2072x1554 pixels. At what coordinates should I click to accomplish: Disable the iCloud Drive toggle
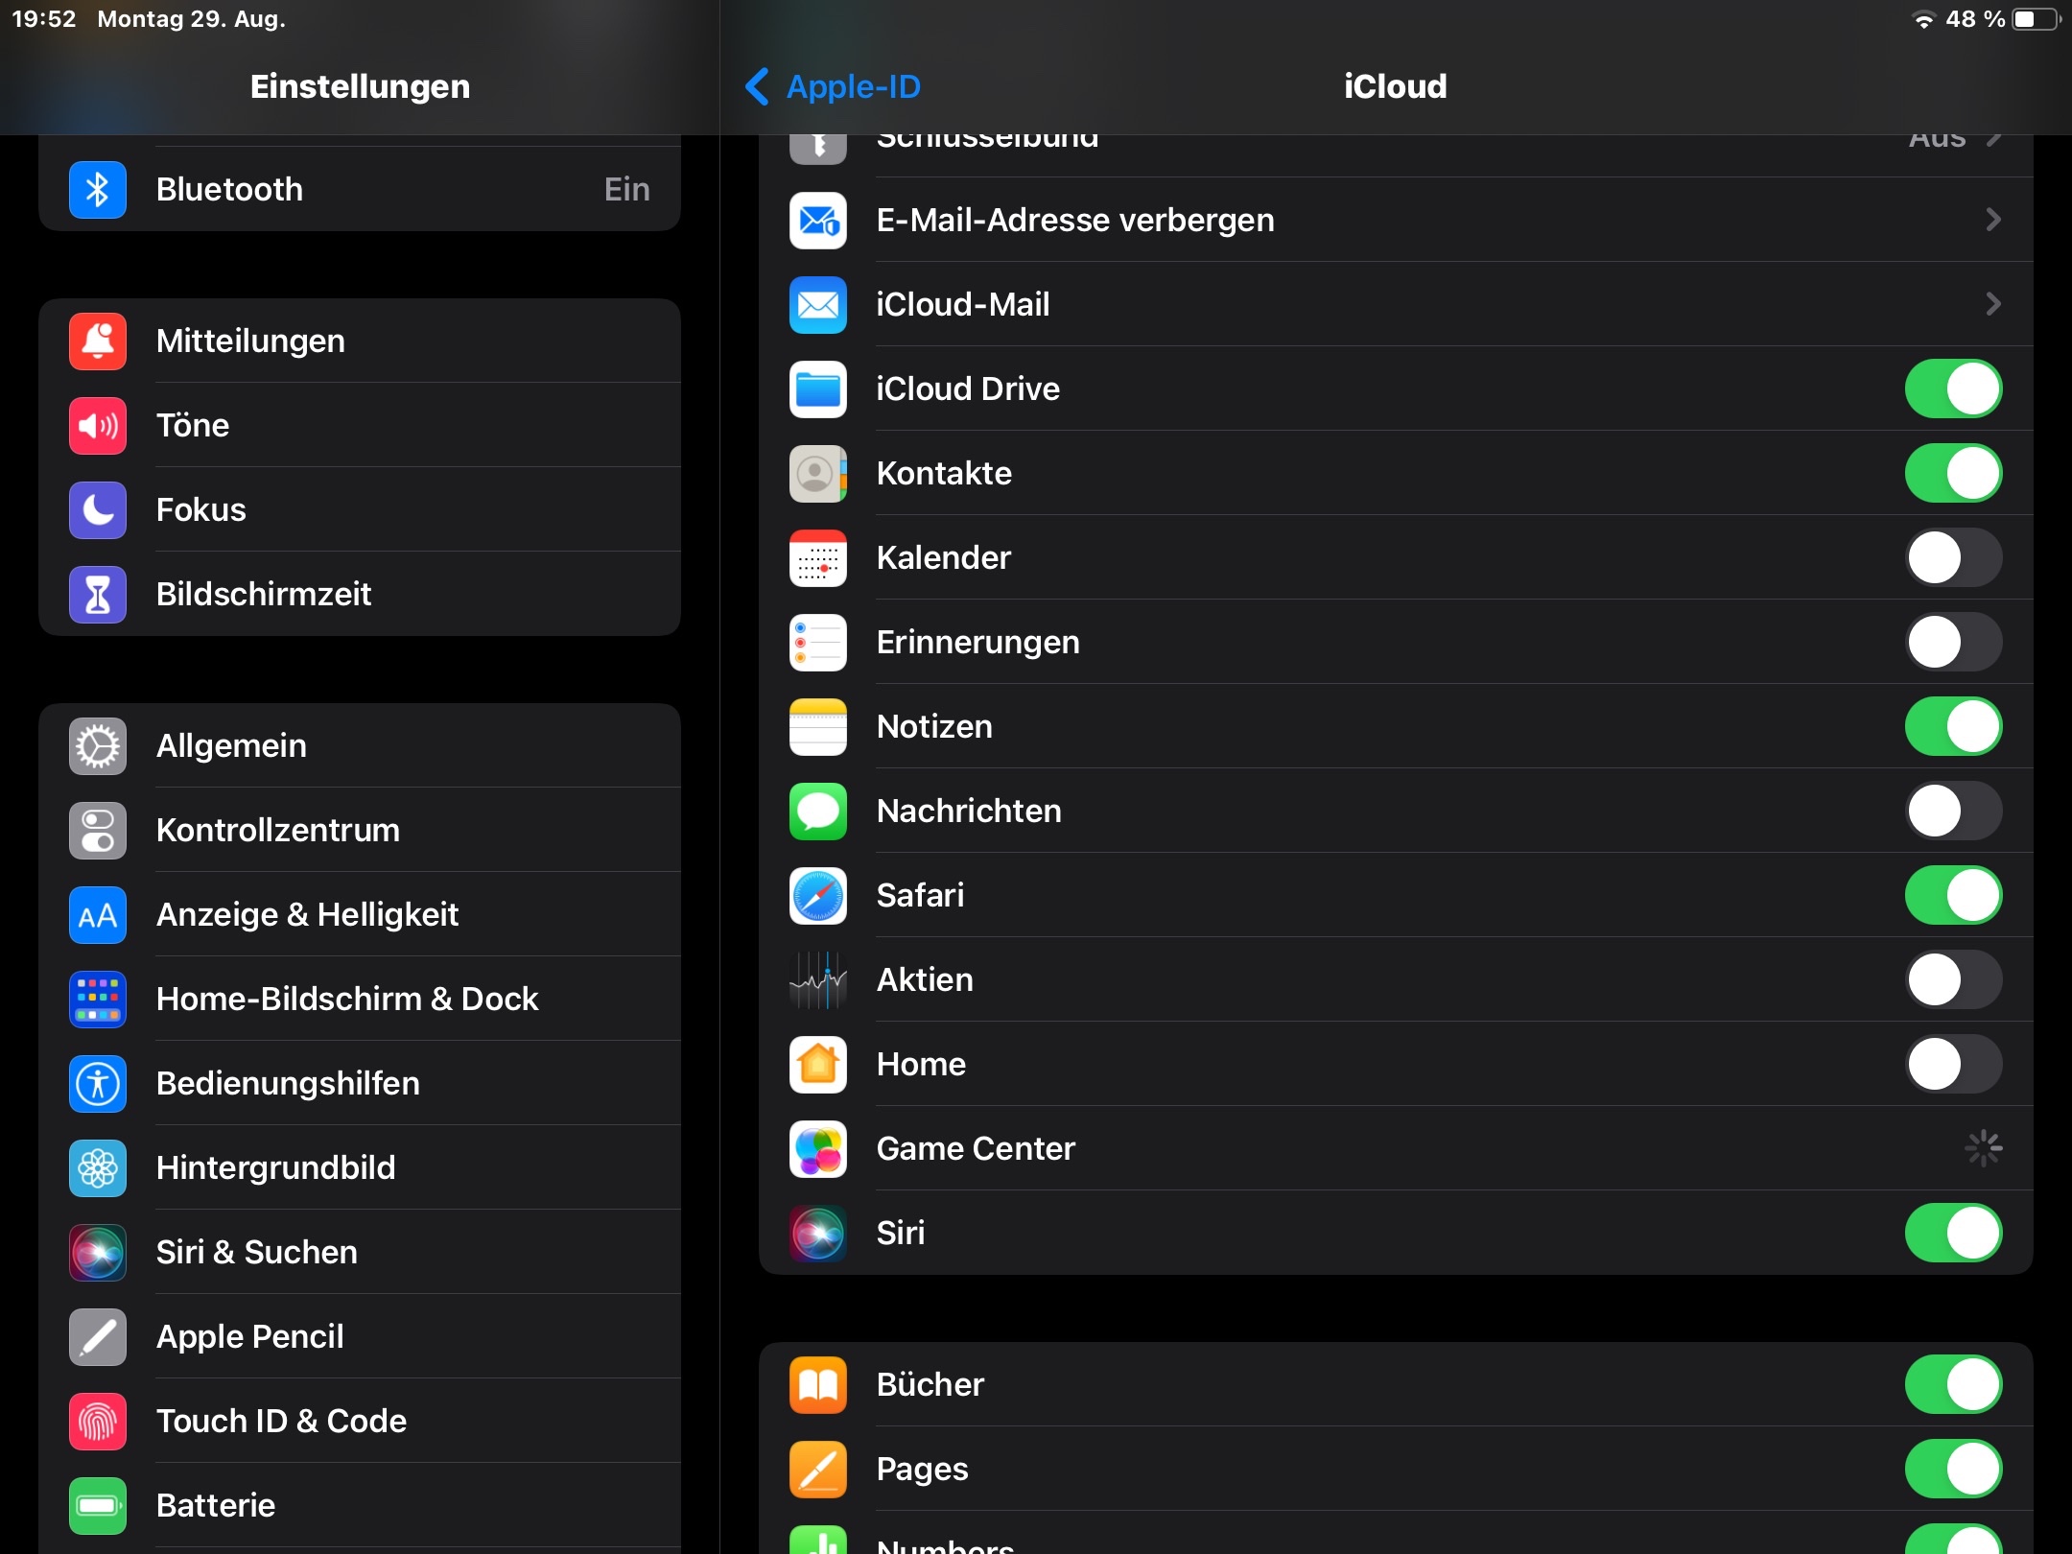tap(1953, 388)
